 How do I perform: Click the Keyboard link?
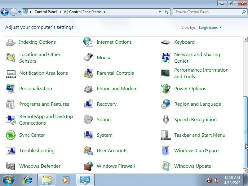click(x=184, y=42)
